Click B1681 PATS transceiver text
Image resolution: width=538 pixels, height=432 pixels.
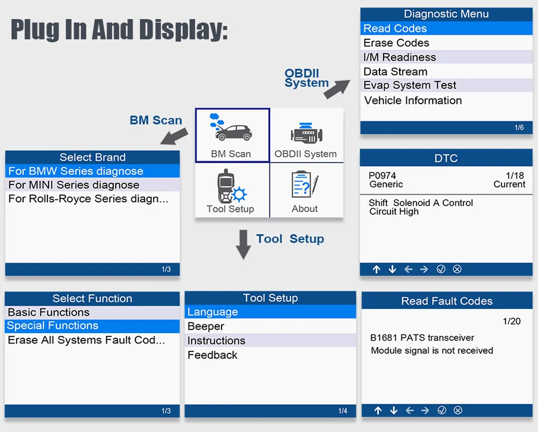click(x=422, y=338)
